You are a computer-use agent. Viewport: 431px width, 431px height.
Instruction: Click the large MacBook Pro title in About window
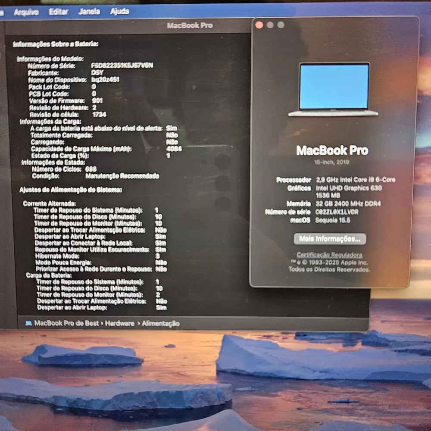coord(332,150)
